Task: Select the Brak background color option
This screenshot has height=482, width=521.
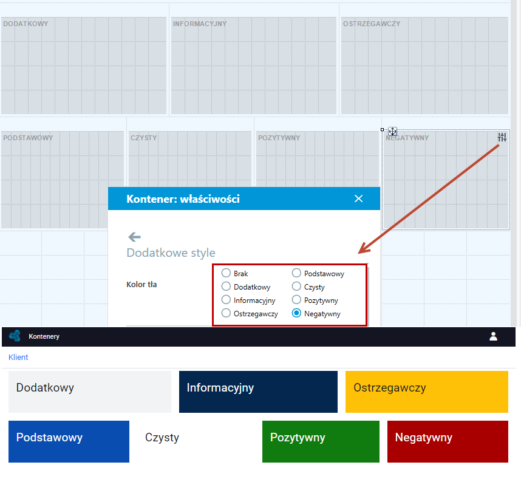Action: [226, 273]
